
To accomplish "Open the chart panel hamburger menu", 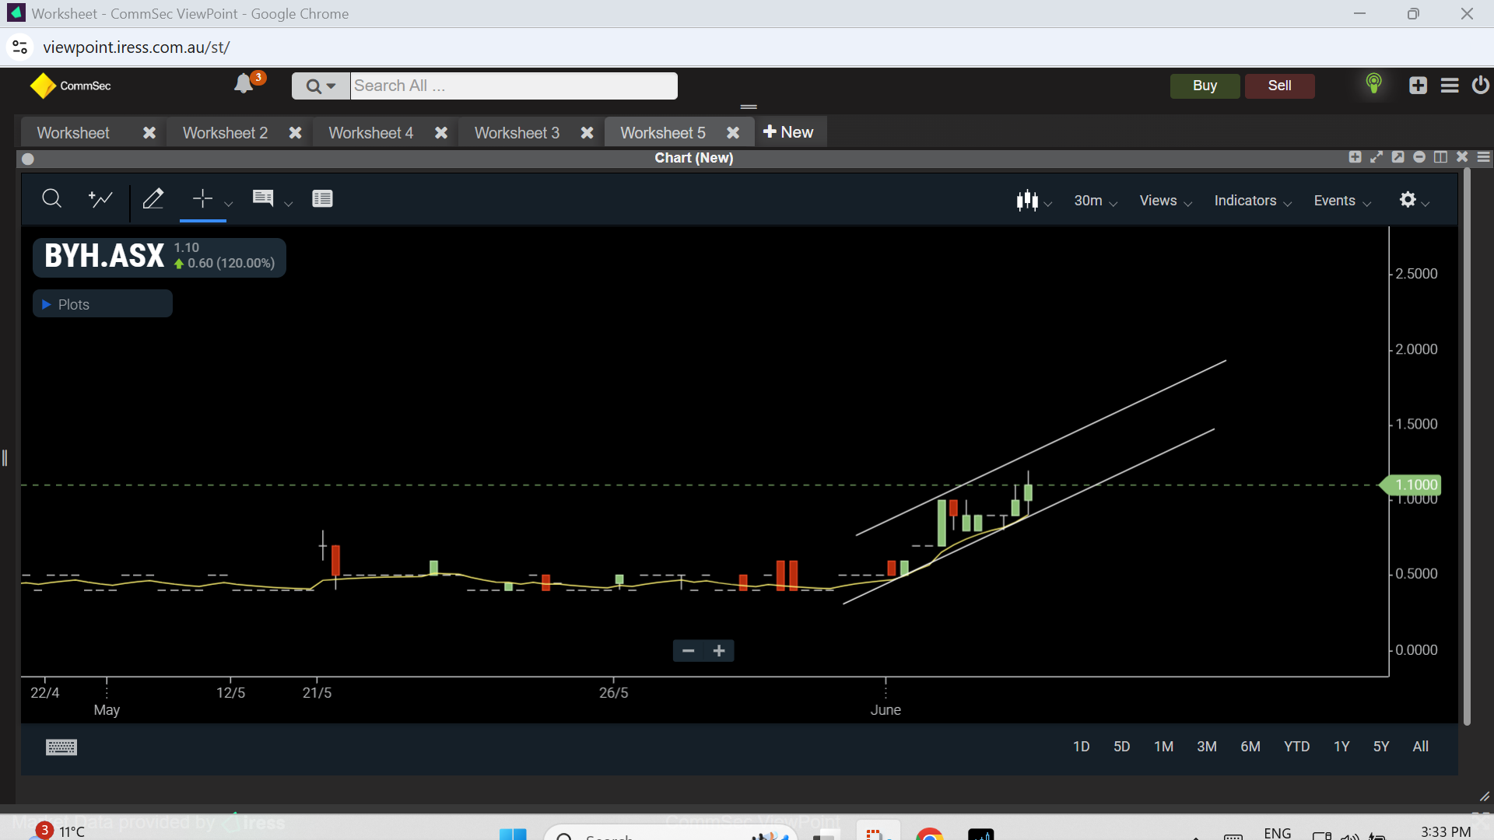I will click(x=1484, y=157).
